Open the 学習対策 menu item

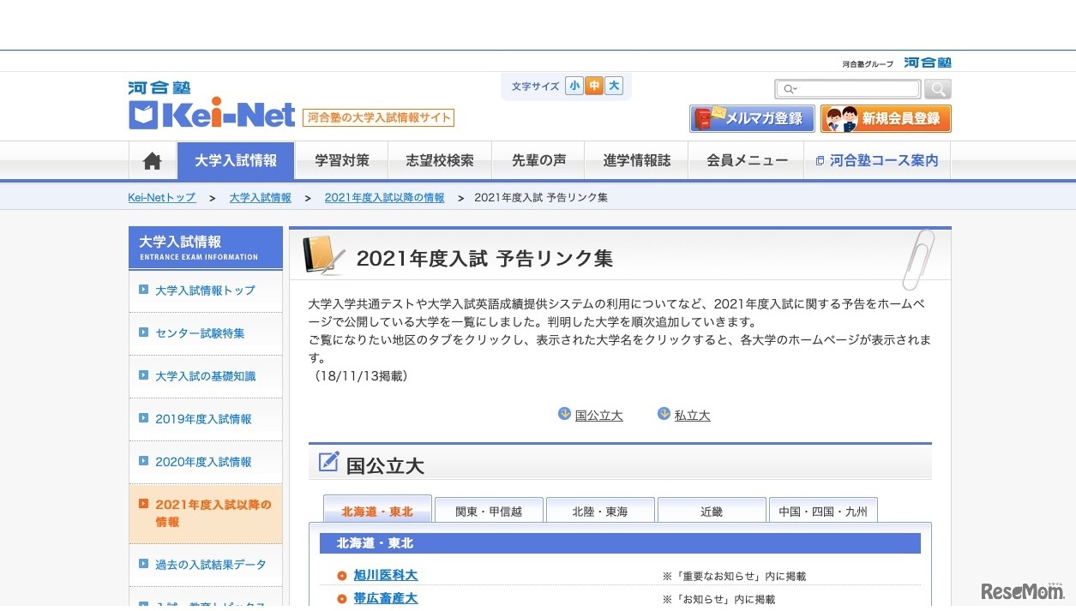point(341,160)
